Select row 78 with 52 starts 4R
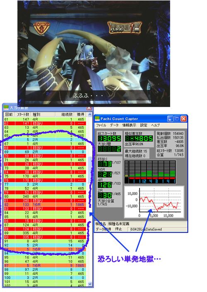This screenshot has height=292, width=207. [x=45, y=188]
